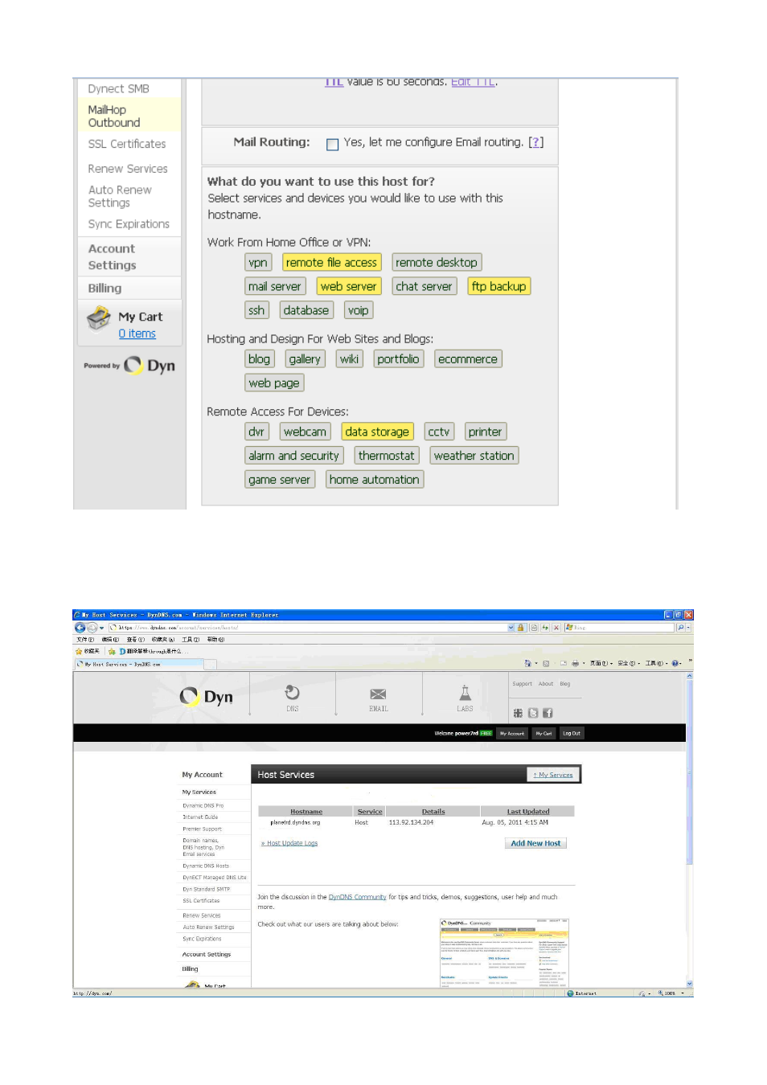Screen dimensions: 767x1085
Task: Click the refresh icon in IE address bar
Action: [x=545, y=628]
